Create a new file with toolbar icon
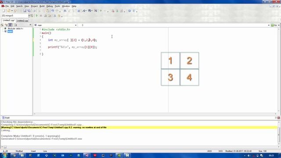Viewport: 281px width, 158px height. pos(4,11)
